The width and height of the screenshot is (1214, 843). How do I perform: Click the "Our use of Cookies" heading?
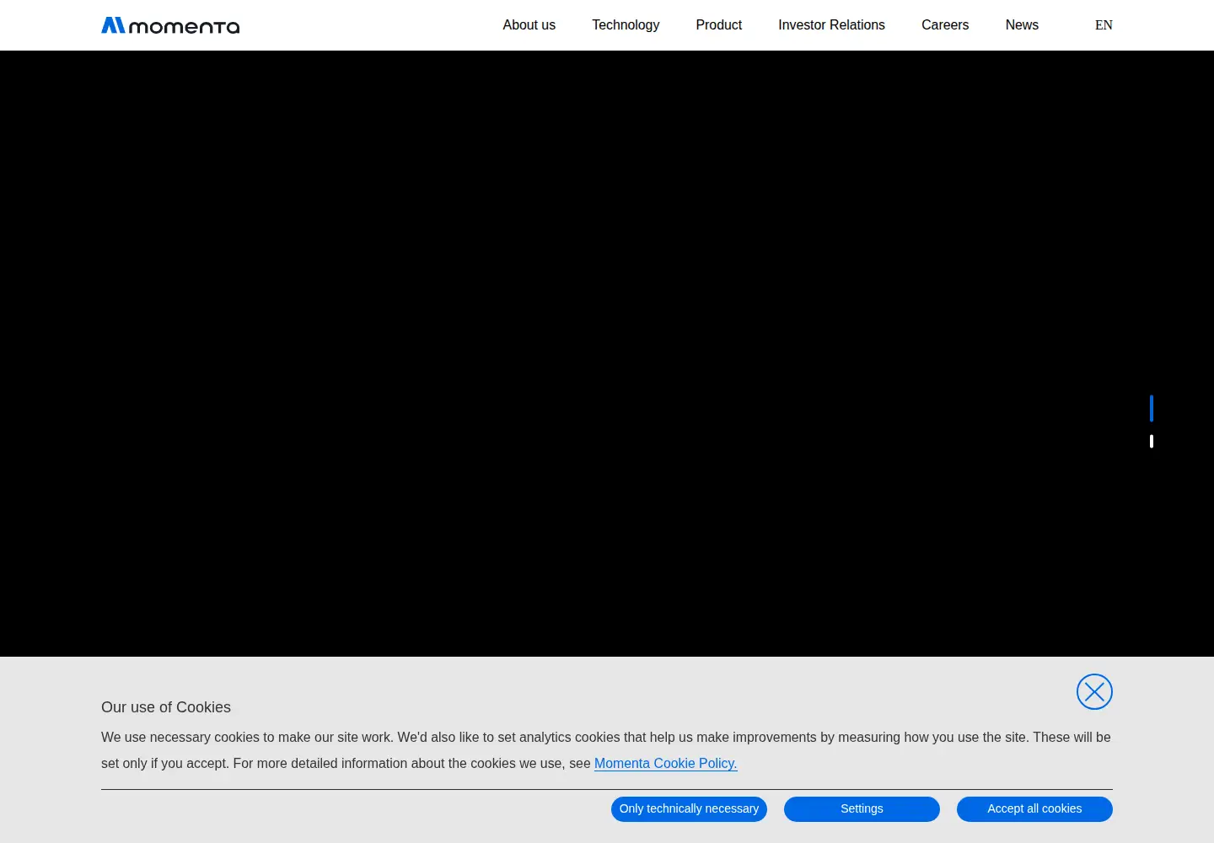166,707
